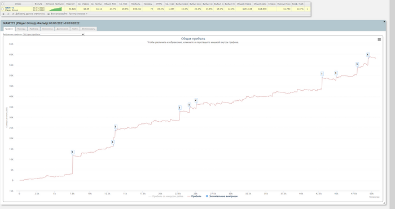This screenshot has height=209, width=395.
Task: Click the $ win marker near game 22.5k
Action: [179, 108]
